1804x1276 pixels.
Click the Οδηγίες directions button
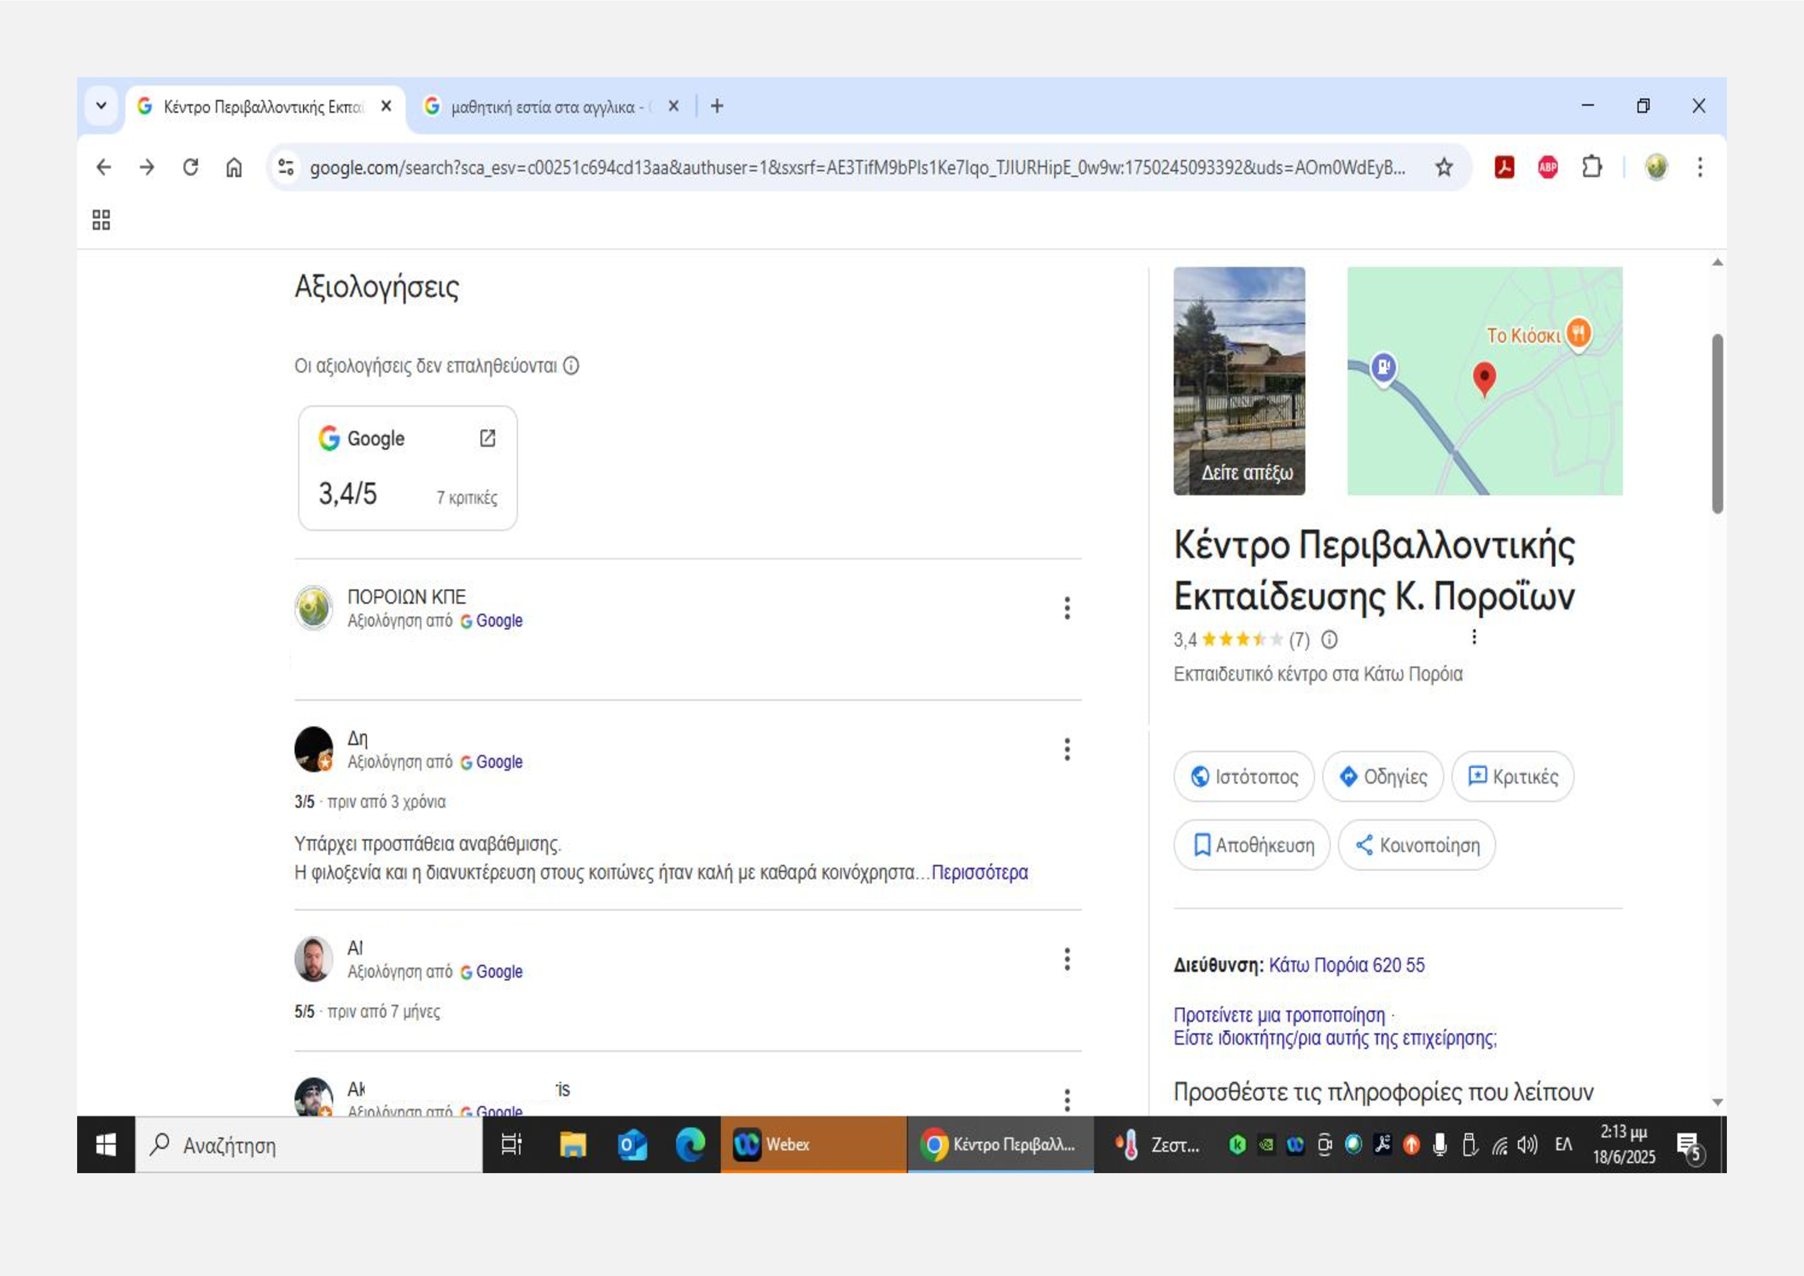1382,776
